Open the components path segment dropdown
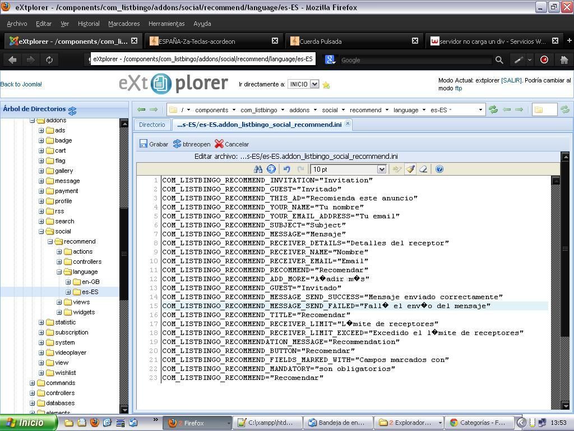This screenshot has width=574, height=431. point(234,110)
